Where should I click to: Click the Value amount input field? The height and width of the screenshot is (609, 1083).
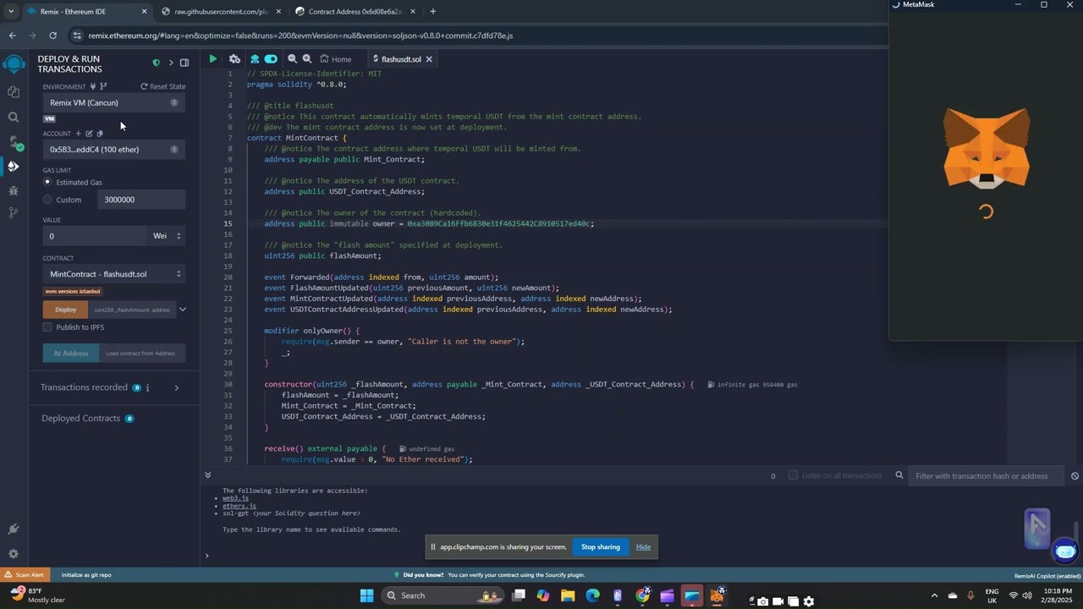coord(95,236)
